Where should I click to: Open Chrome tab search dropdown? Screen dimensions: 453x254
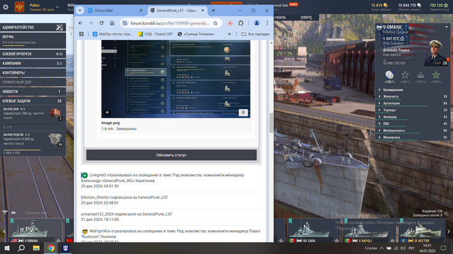tap(80, 10)
